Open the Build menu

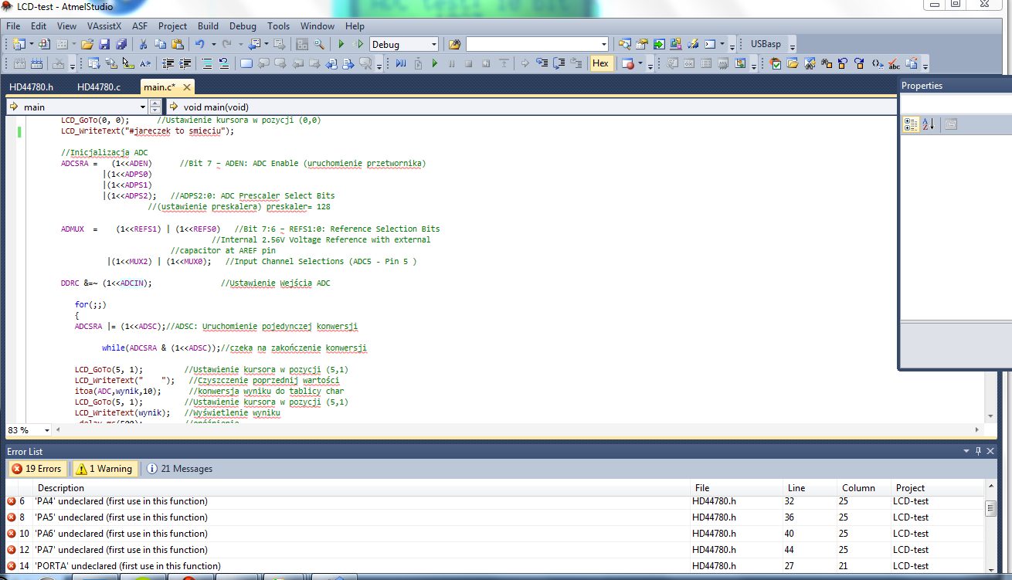coord(208,25)
